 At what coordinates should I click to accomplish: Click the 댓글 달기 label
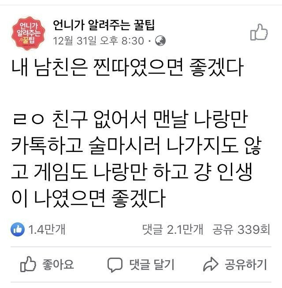pos(152,265)
